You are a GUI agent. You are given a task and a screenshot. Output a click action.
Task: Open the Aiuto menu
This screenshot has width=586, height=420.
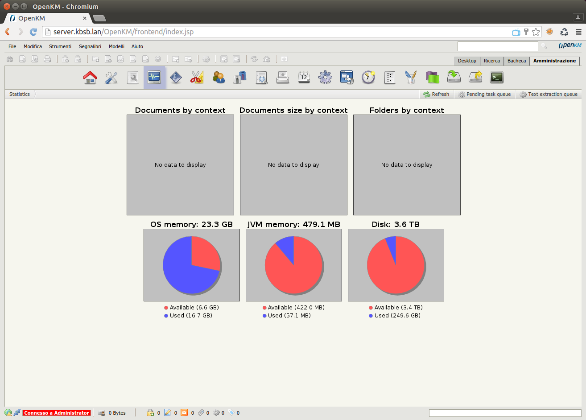point(137,46)
